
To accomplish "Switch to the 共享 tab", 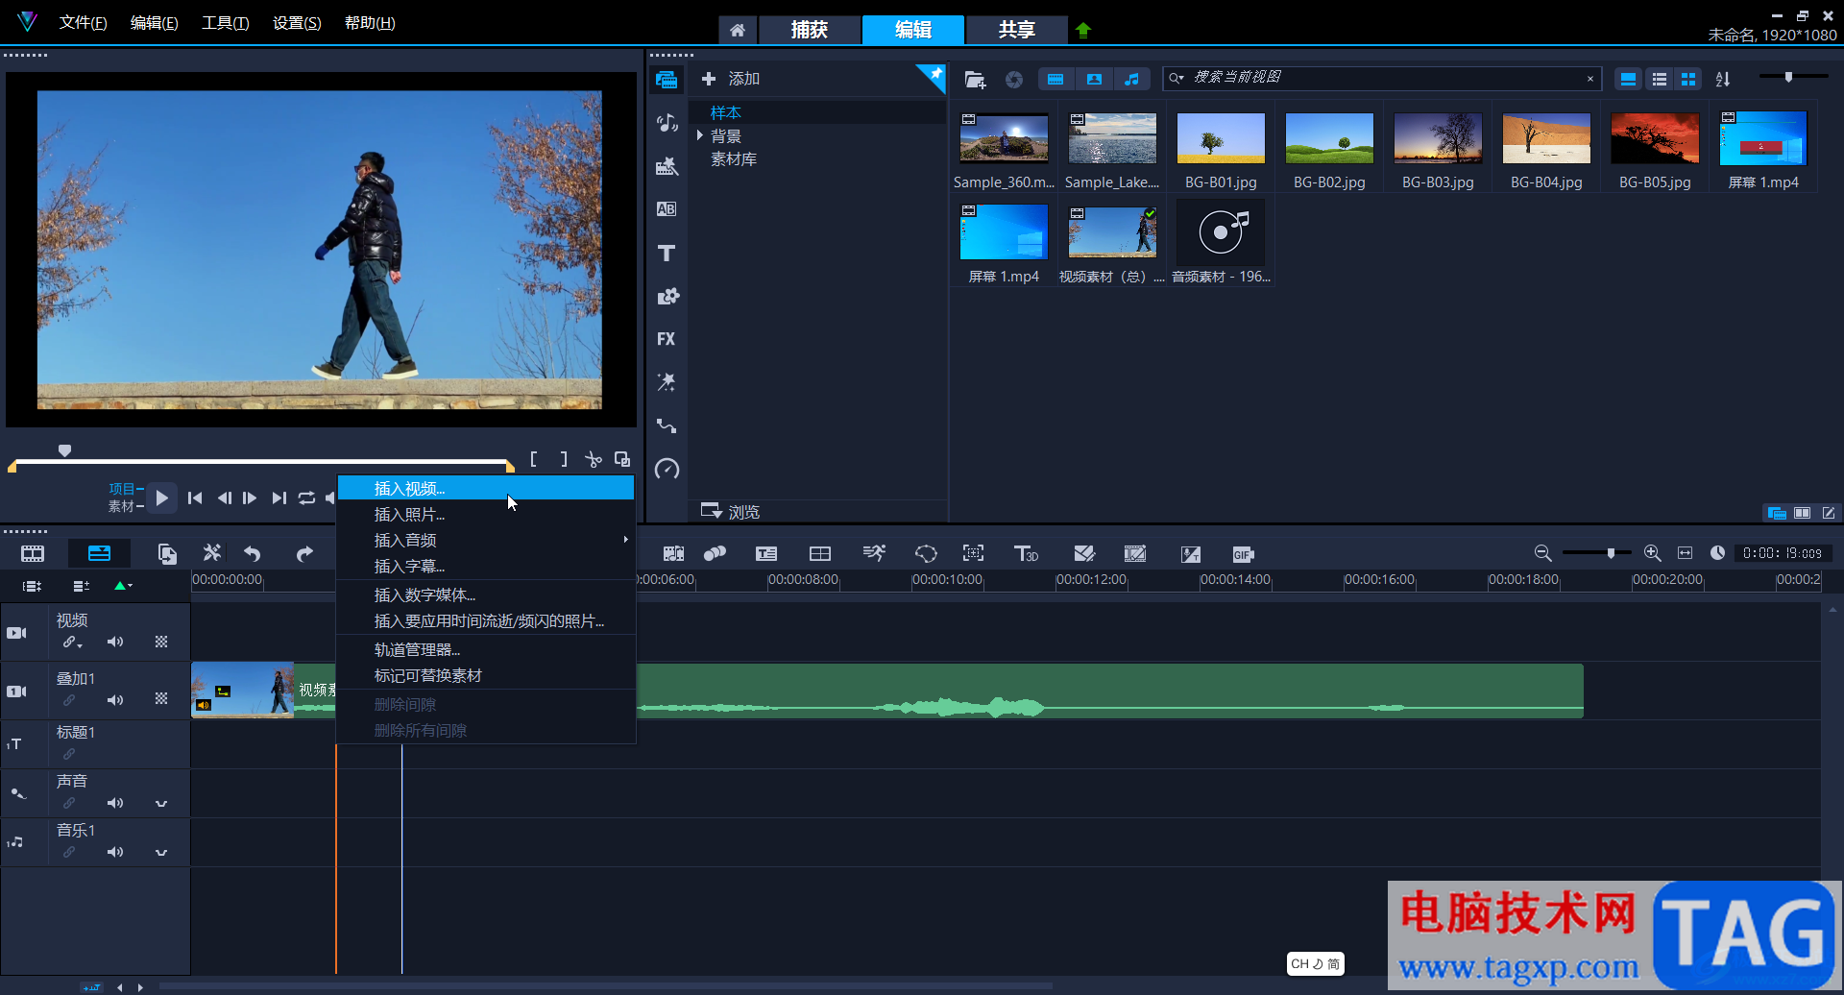I will coord(1016,30).
